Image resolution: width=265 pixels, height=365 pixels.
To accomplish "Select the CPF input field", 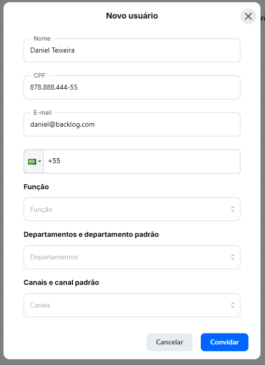I will coord(132,87).
